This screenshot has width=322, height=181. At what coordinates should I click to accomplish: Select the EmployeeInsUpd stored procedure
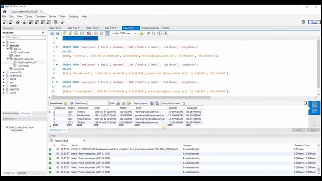pos(27,62)
